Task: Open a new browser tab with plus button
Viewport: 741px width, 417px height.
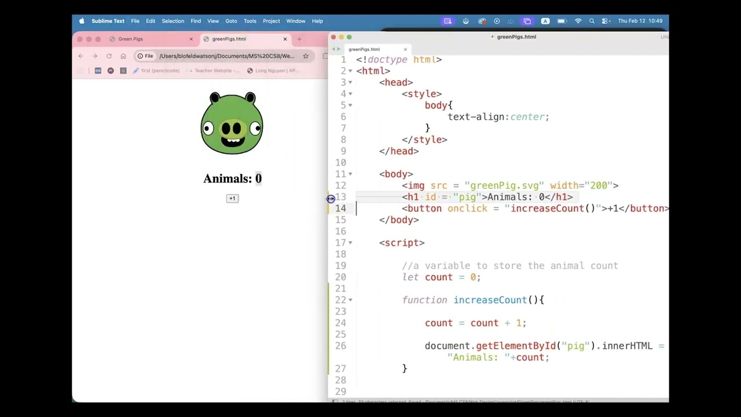Action: [299, 39]
